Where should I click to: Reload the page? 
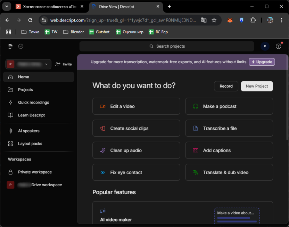click(x=30, y=20)
